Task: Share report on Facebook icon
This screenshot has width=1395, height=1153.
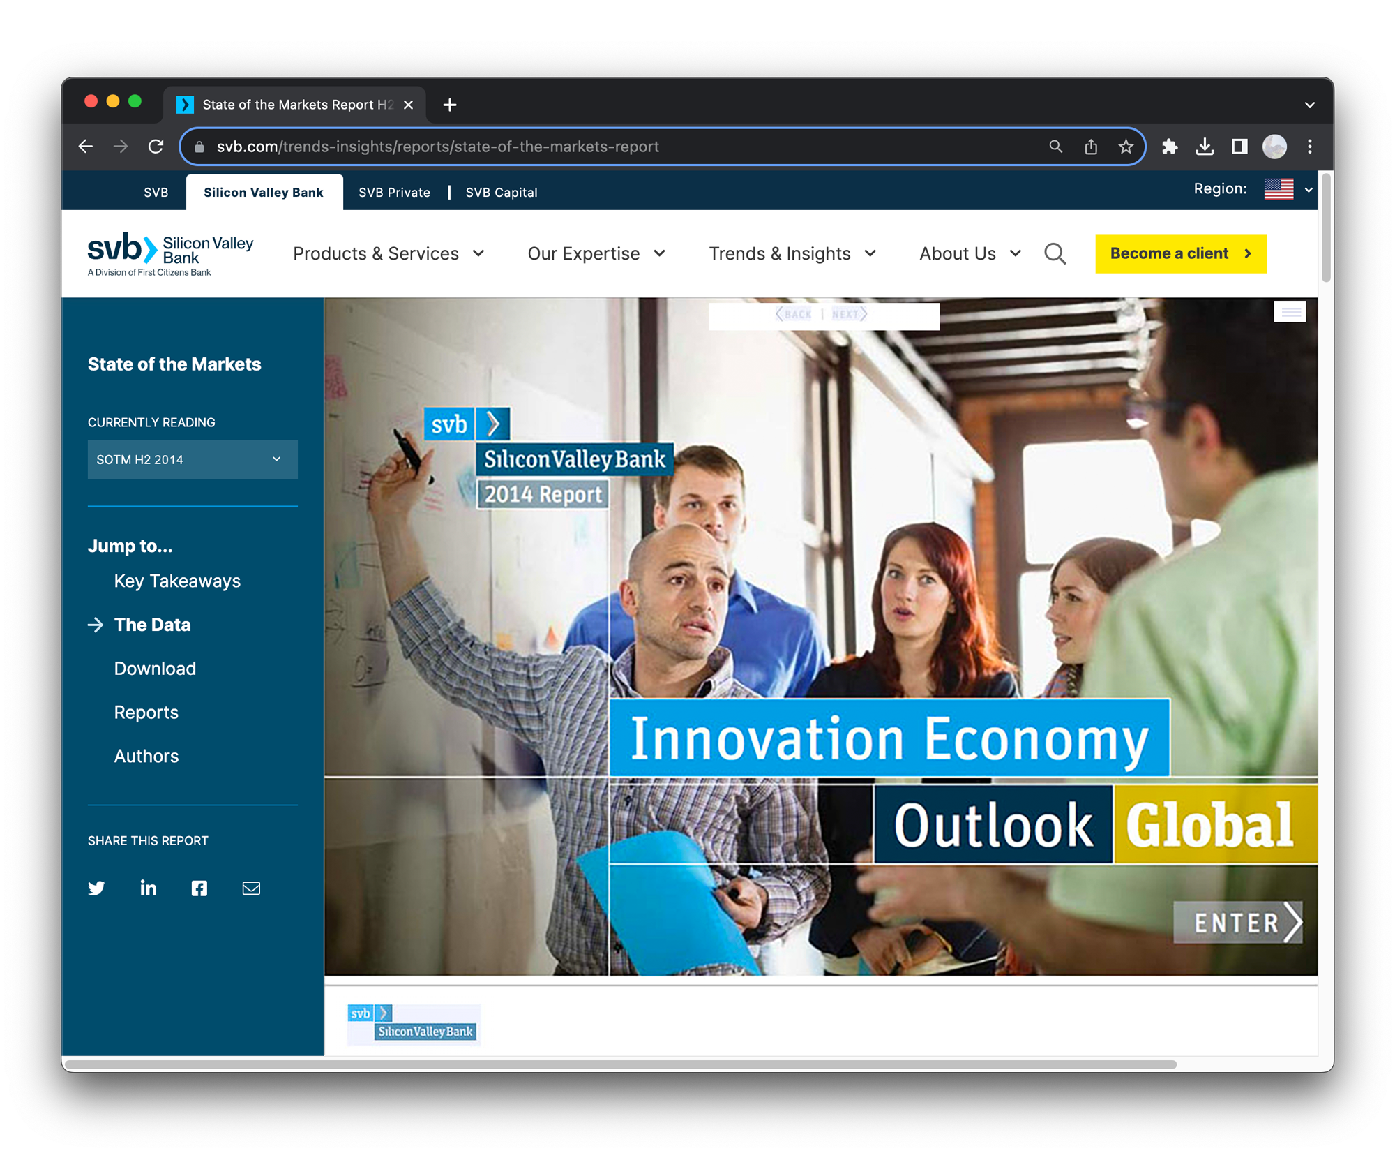Action: pyautogui.click(x=199, y=888)
